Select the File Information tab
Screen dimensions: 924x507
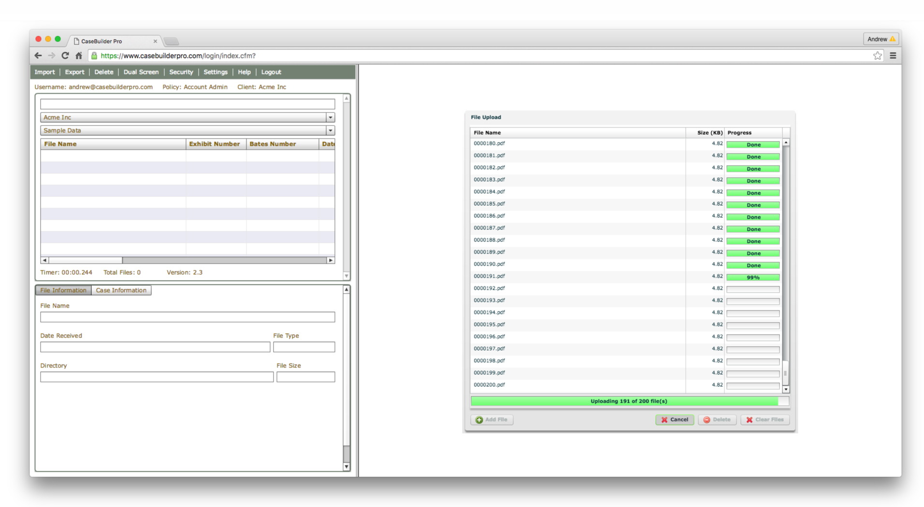[63, 290]
